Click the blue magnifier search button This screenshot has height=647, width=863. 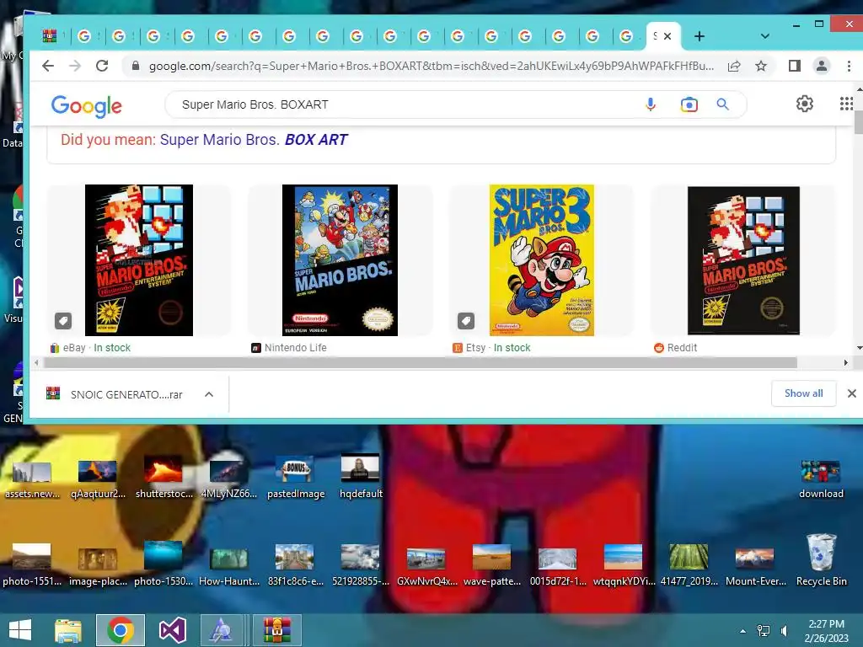pyautogui.click(x=722, y=104)
